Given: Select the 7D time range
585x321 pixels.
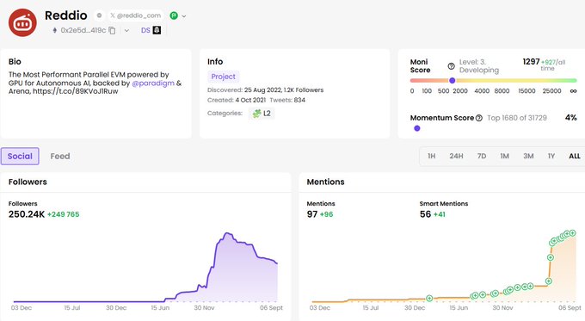Looking at the screenshot, I should 481,156.
